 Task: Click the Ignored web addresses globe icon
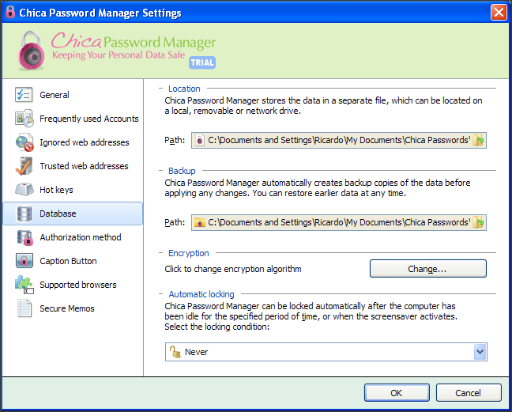click(24, 142)
